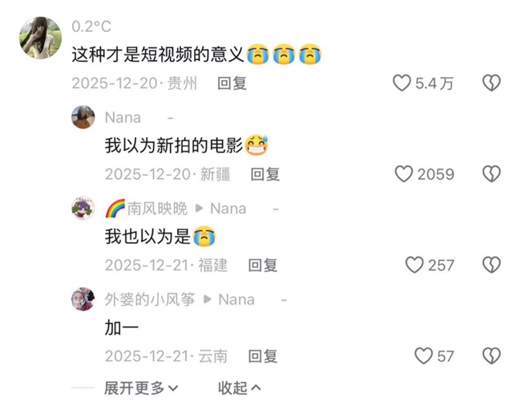Reply to 外婆的小风筝's comment from 云南

coord(263,356)
